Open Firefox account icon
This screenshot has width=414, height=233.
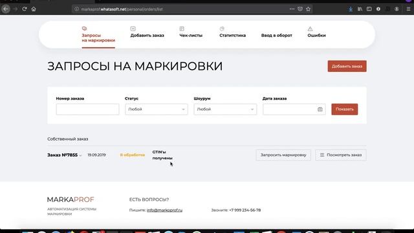397,9
